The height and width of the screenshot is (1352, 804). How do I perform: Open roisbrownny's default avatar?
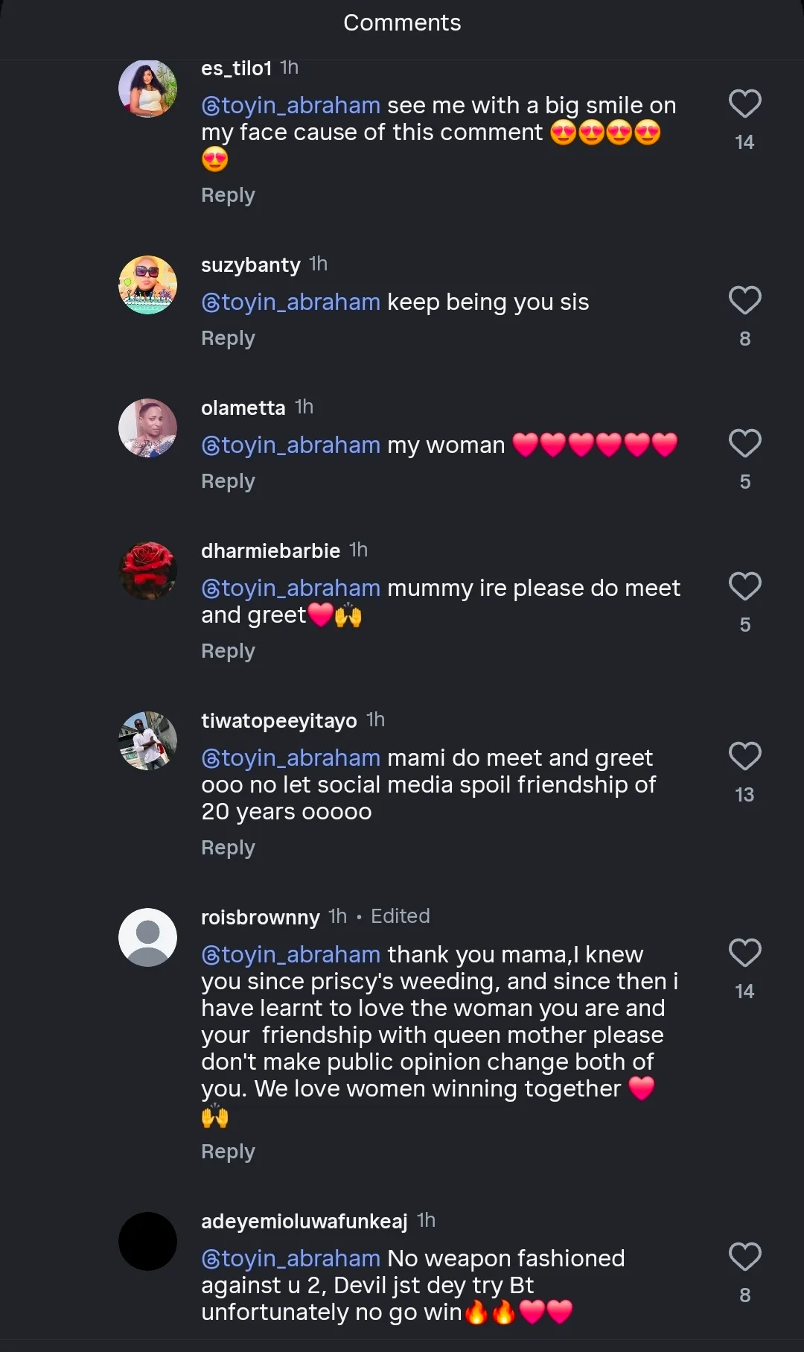point(148,938)
